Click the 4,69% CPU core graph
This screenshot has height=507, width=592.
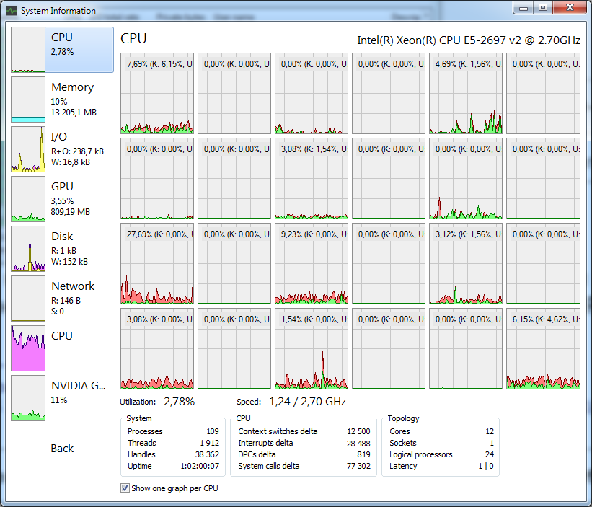click(x=466, y=93)
